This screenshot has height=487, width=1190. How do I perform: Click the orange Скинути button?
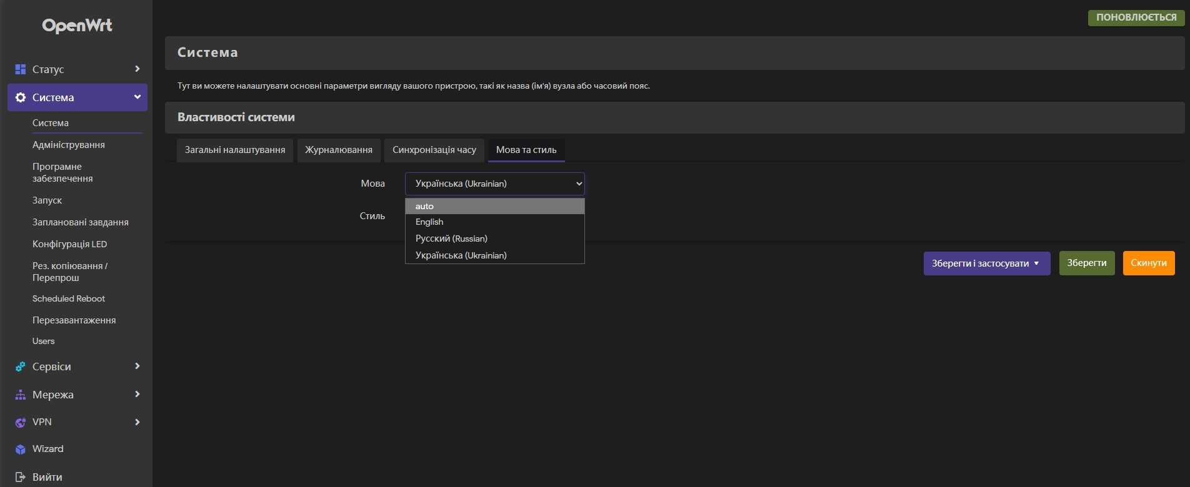pos(1149,263)
